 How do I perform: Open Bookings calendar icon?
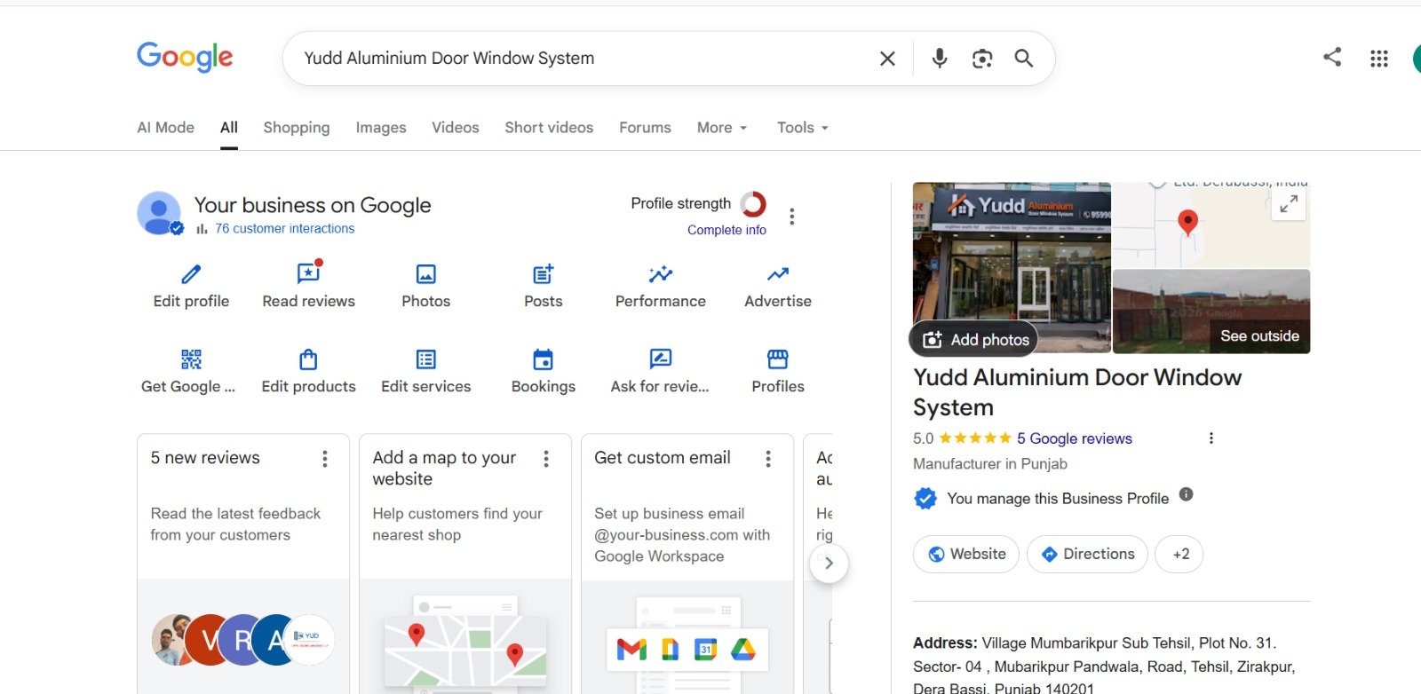click(x=544, y=359)
